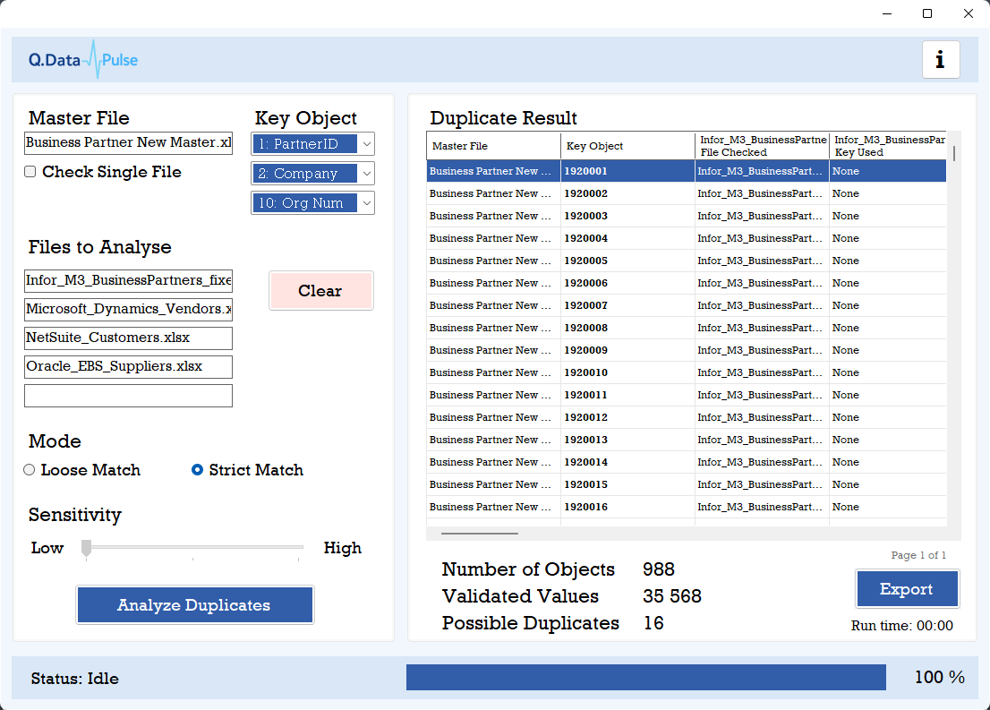Image resolution: width=990 pixels, height=710 pixels.
Task: Click the File Checked column header
Action: 762,146
